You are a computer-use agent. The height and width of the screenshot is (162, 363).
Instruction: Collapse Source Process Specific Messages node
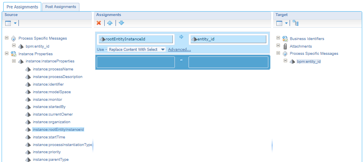tap(7, 38)
